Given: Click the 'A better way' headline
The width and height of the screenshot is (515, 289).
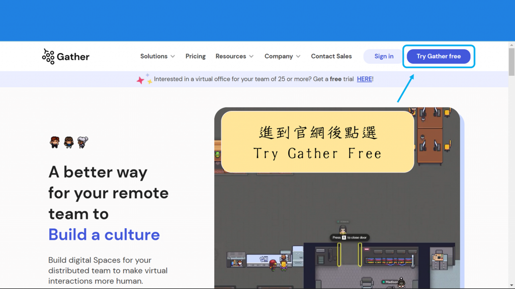Looking at the screenshot, I should 98,172.
